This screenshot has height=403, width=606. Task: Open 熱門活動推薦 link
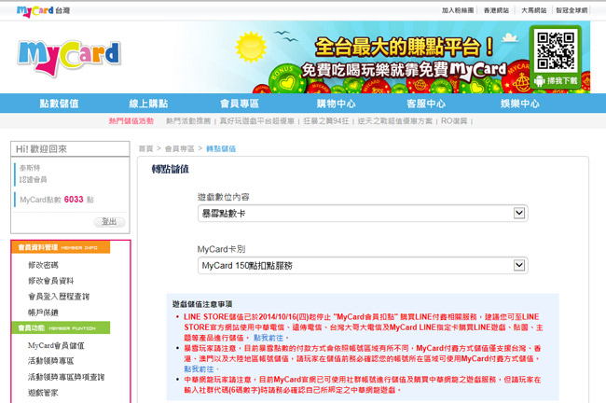coord(188,121)
